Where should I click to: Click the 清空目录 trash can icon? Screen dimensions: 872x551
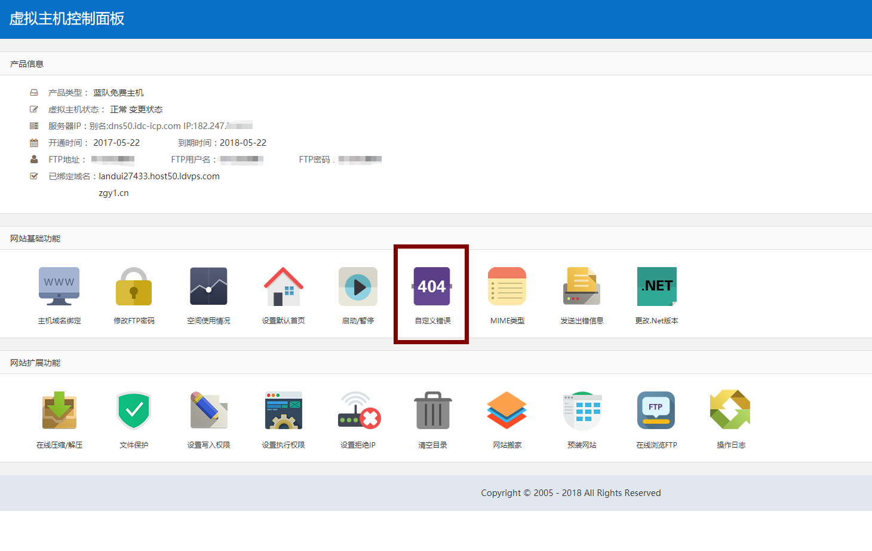432,411
